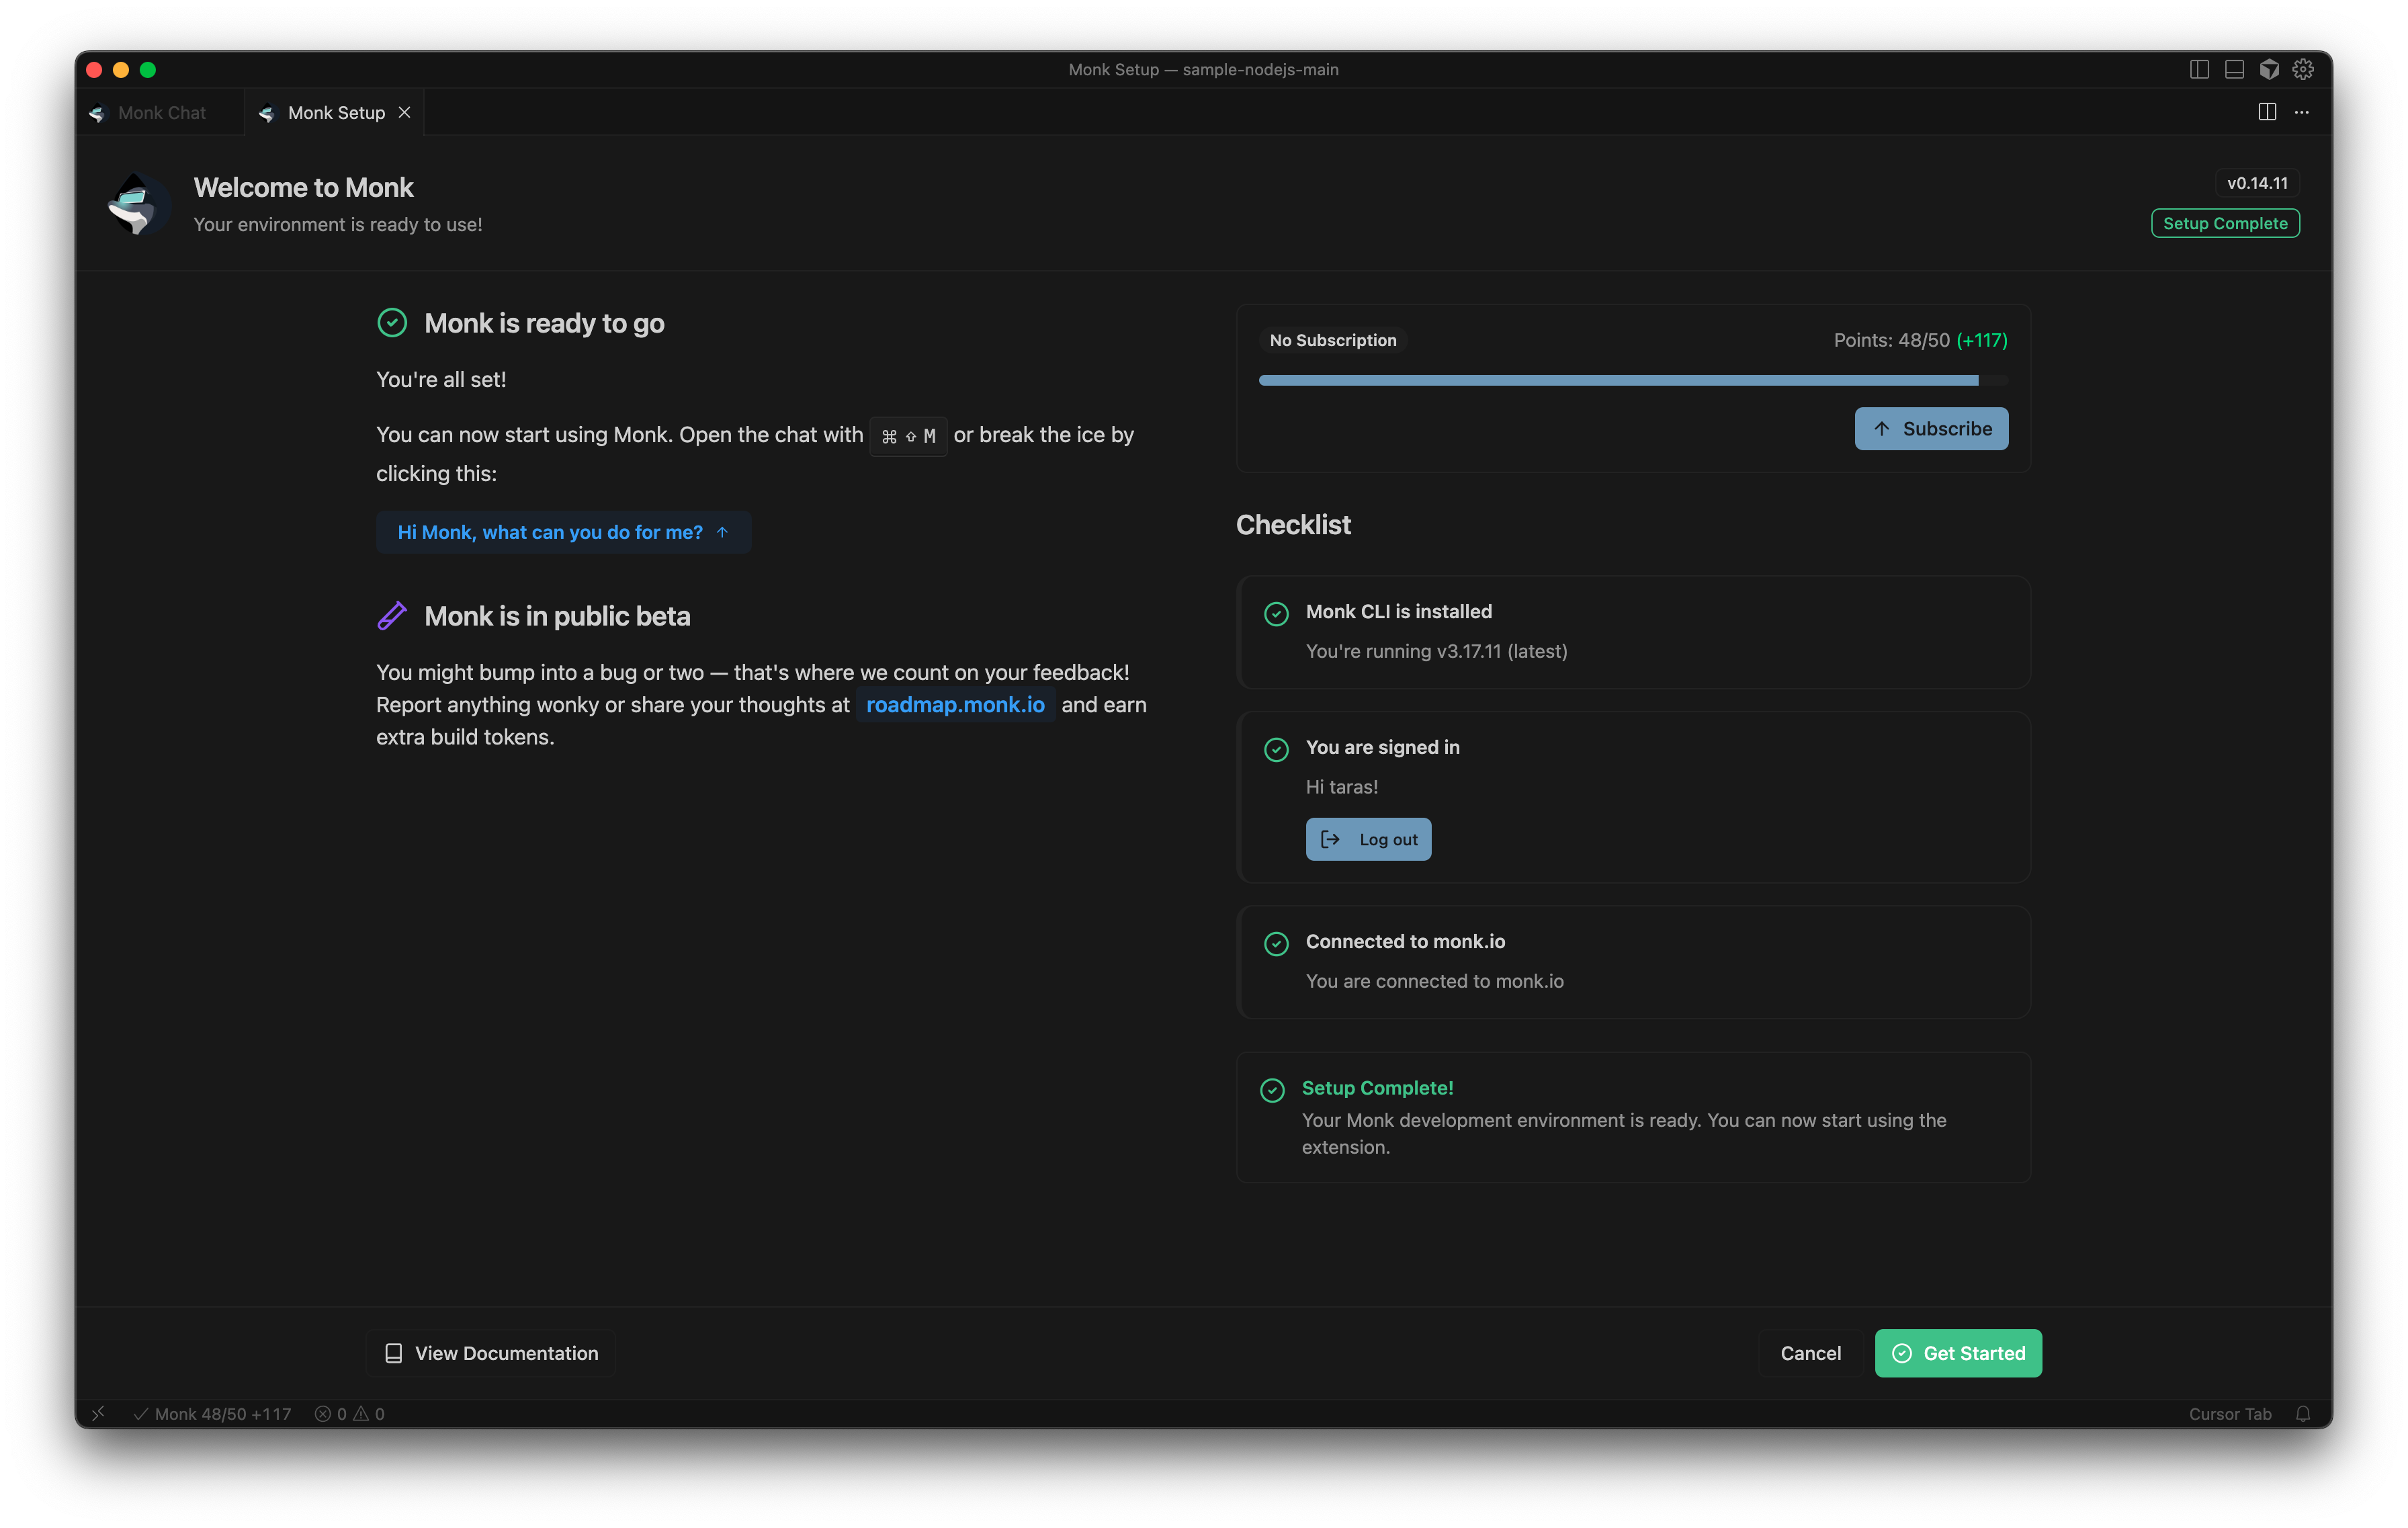Toggle the bottom panel layout icon
Viewport: 2408px width, 1528px height.
[x=2234, y=69]
